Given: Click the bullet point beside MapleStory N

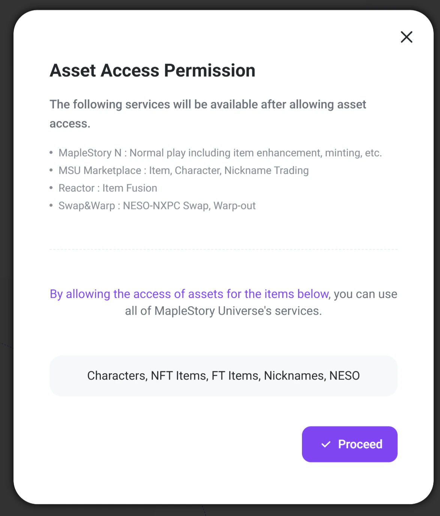Looking at the screenshot, I should point(52,152).
